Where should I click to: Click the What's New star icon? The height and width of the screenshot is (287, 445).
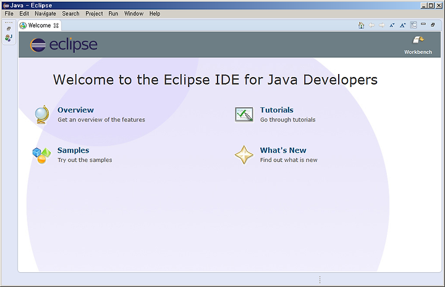[x=244, y=155]
